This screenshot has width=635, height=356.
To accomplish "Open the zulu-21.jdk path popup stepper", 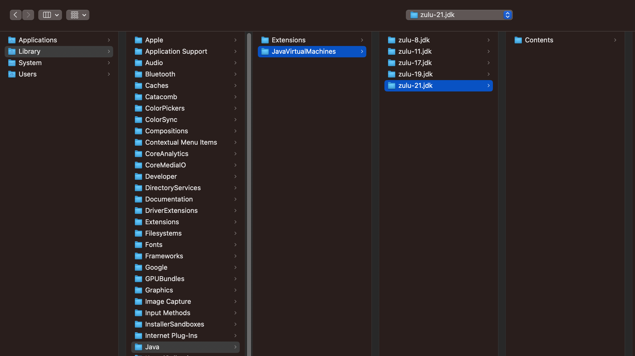I will pyautogui.click(x=507, y=15).
